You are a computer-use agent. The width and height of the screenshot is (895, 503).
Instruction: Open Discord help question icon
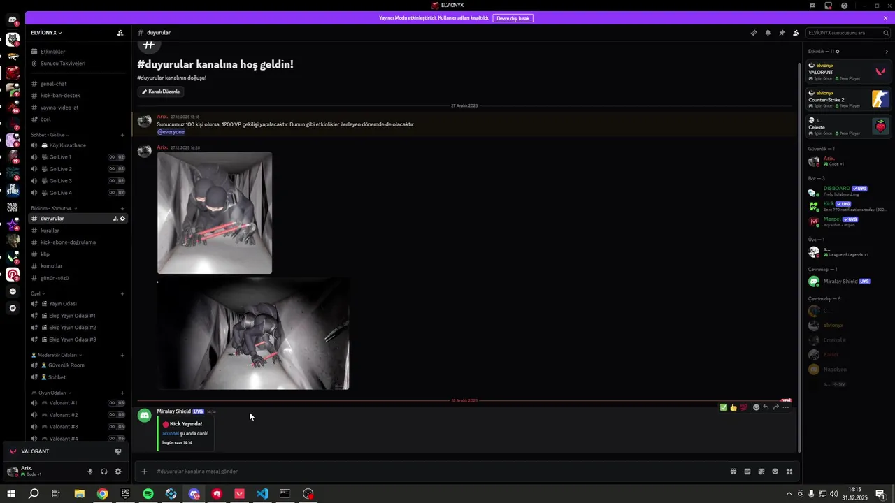tap(844, 6)
